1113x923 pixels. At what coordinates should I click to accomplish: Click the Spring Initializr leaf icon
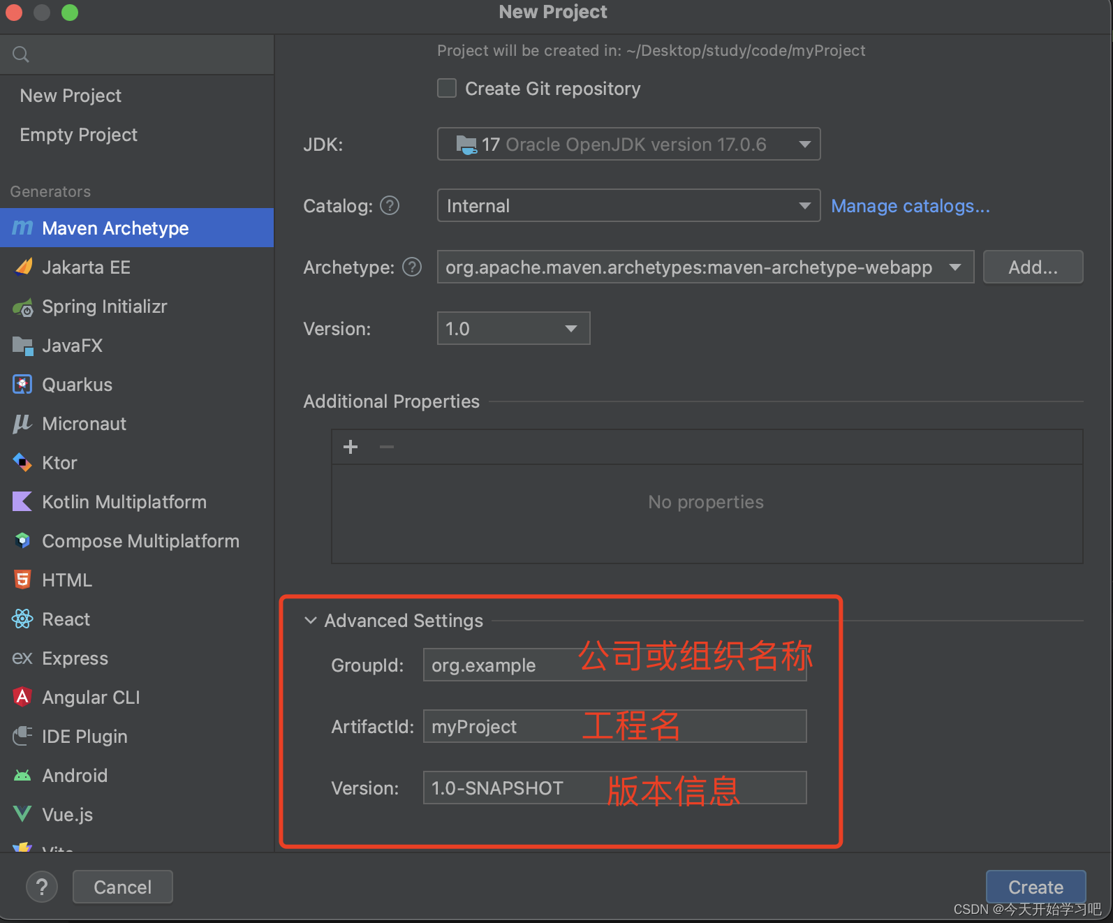(23, 307)
